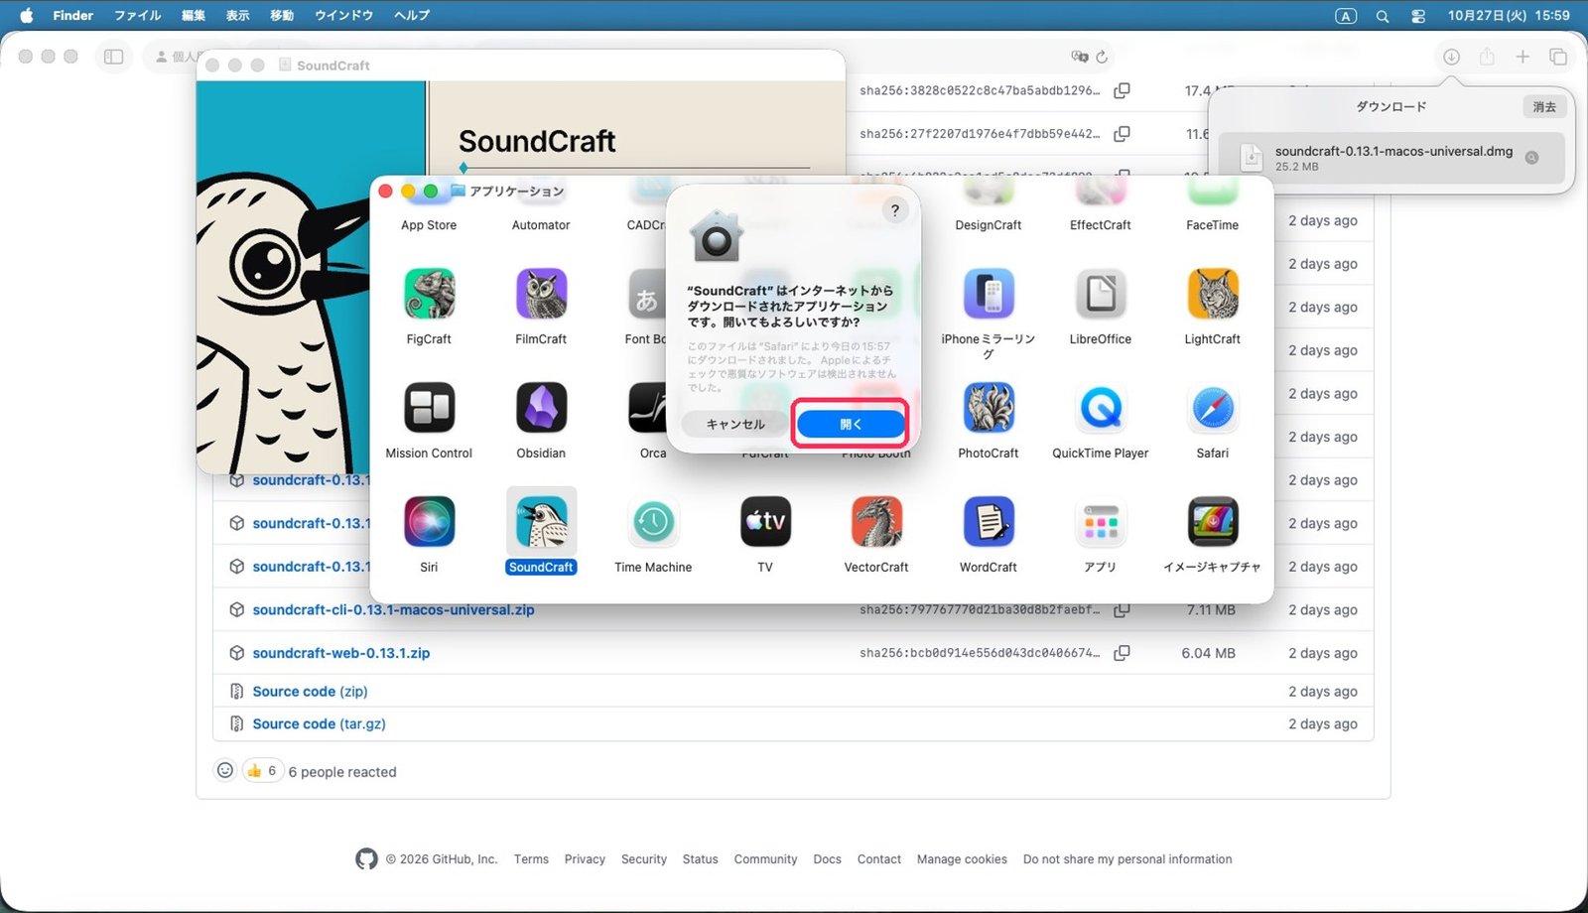Image resolution: width=1588 pixels, height=913 pixels.
Task: Open Time Machine icon
Action: point(653,522)
